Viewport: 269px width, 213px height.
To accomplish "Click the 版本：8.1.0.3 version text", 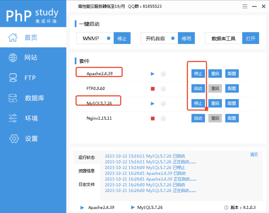I will 243,207.
